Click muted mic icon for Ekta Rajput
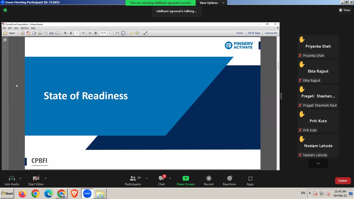The height and width of the screenshot is (199, 354). point(300,80)
